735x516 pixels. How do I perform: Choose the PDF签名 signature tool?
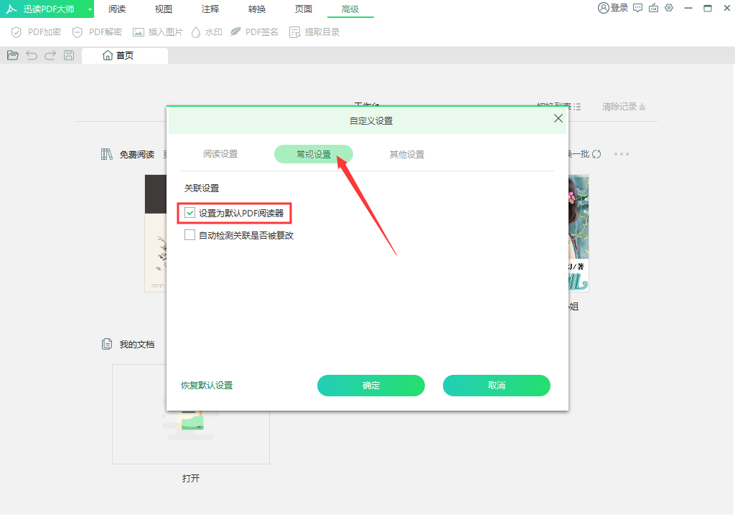(255, 32)
